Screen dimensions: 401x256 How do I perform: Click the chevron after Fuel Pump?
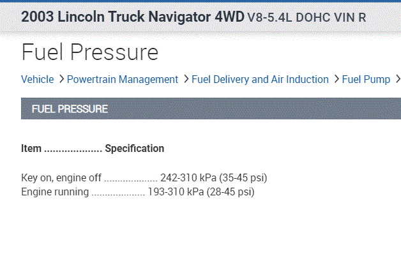[x=397, y=80]
